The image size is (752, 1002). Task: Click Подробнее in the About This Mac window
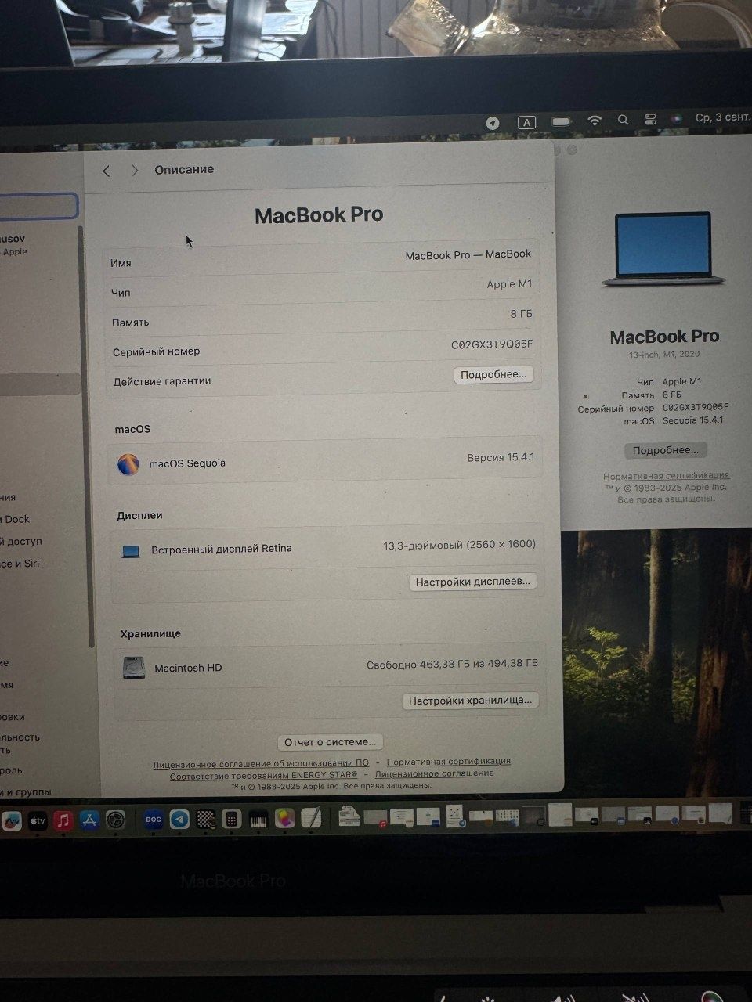666,450
